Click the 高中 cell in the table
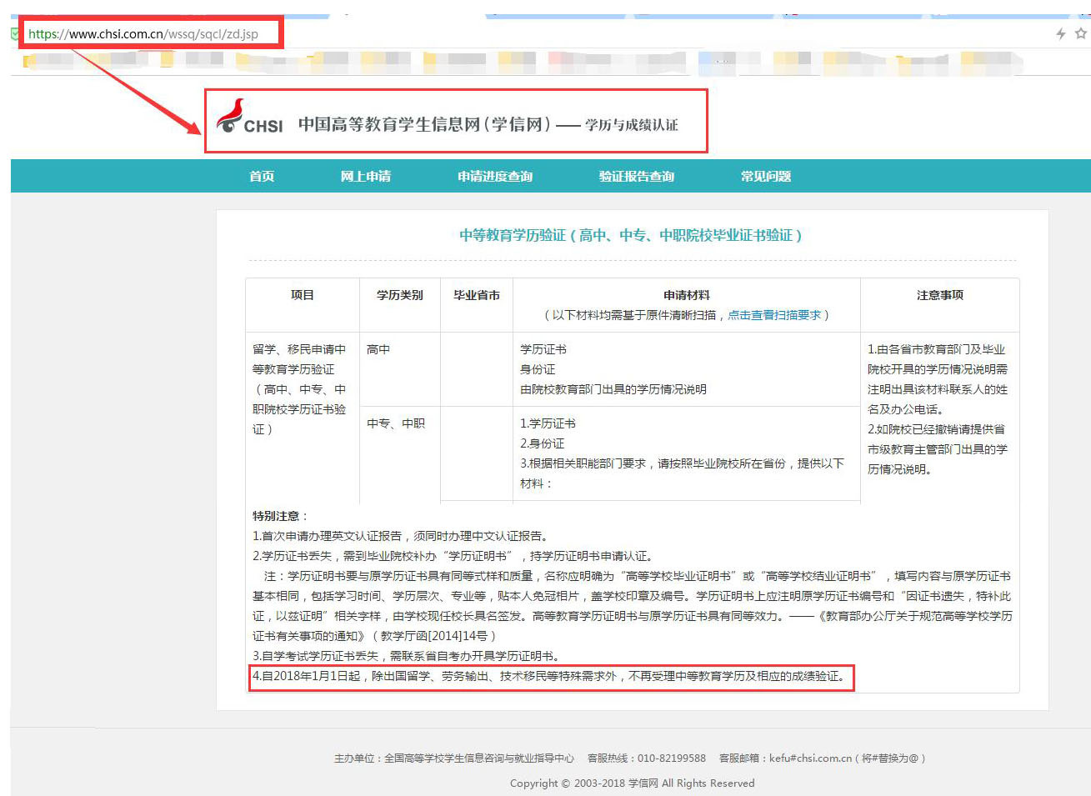The height and width of the screenshot is (796, 1091). (378, 349)
